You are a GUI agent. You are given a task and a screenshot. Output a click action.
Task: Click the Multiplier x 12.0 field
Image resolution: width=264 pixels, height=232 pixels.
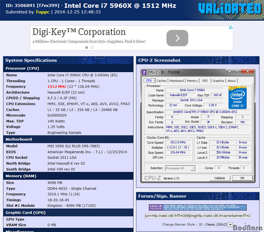pos(178,147)
